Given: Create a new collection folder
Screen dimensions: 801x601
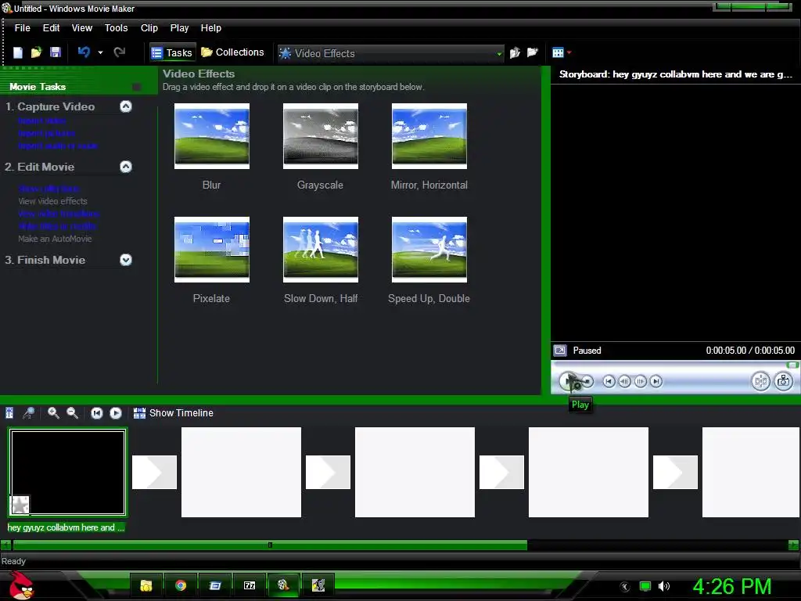Looking at the screenshot, I should coord(533,52).
